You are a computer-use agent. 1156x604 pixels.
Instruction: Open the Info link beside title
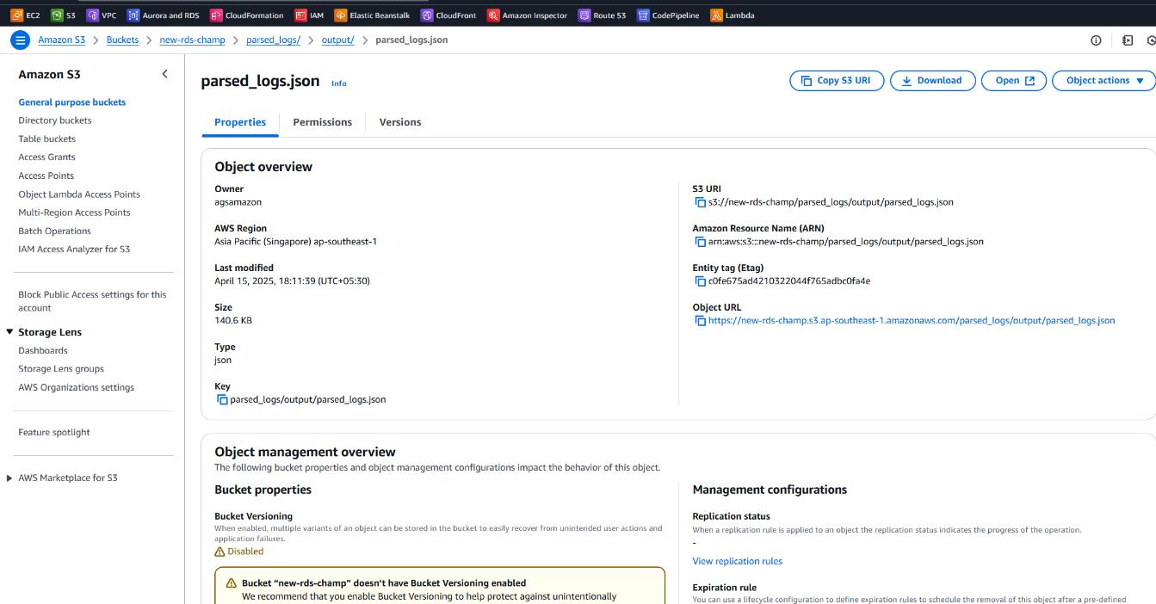coord(339,83)
